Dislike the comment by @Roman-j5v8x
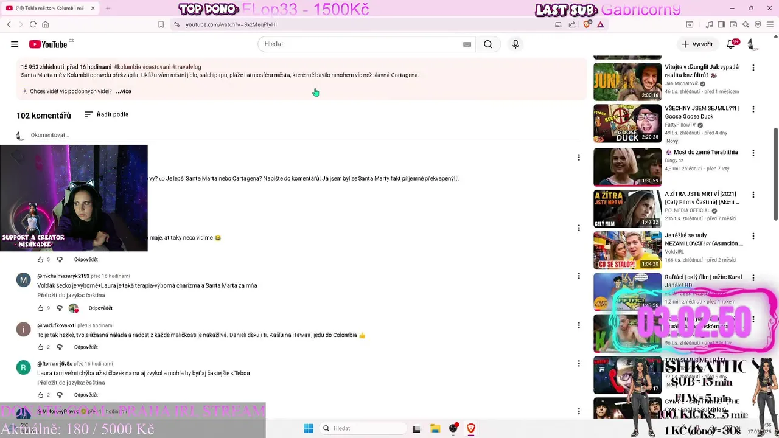Image resolution: width=779 pixels, height=438 pixels. coord(60,395)
